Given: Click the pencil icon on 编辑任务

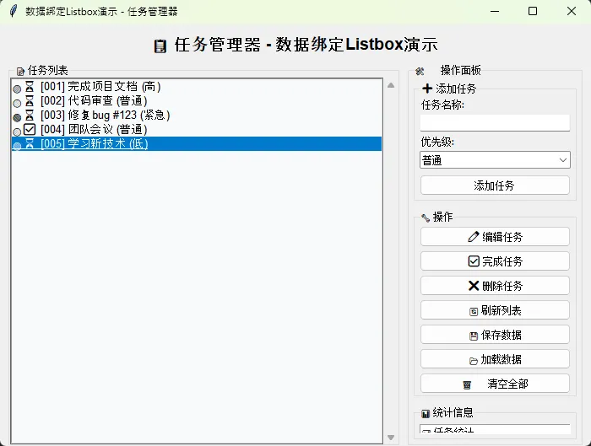Looking at the screenshot, I should (474, 237).
